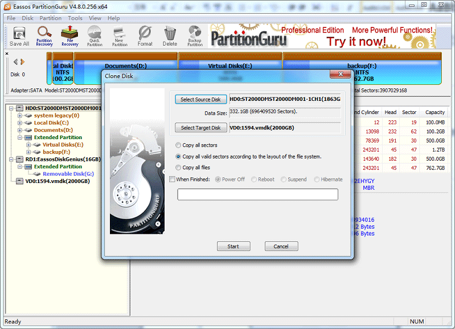Select the Format toolbar icon
Screen dimensions: 455x329
tap(145, 36)
